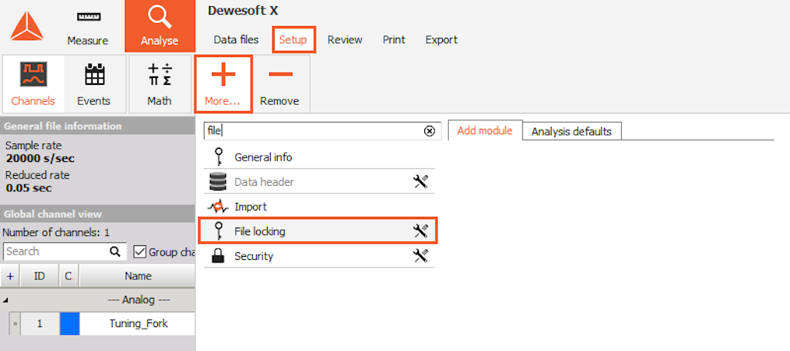Click the General file information header
Viewport: 790px width, 351px height.
pos(98,126)
